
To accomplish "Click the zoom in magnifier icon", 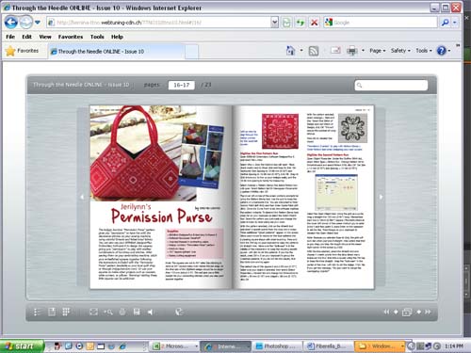I will (108, 312).
